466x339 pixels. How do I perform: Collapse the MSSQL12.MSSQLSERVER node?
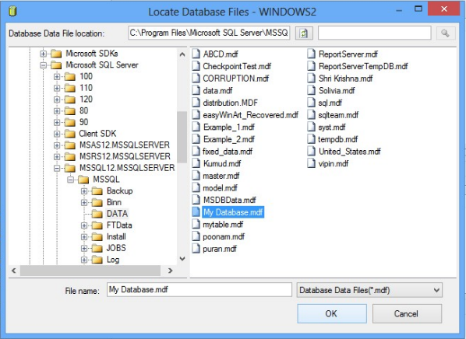(x=57, y=168)
